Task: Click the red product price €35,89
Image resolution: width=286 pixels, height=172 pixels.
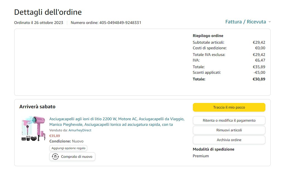Action: pos(55,136)
